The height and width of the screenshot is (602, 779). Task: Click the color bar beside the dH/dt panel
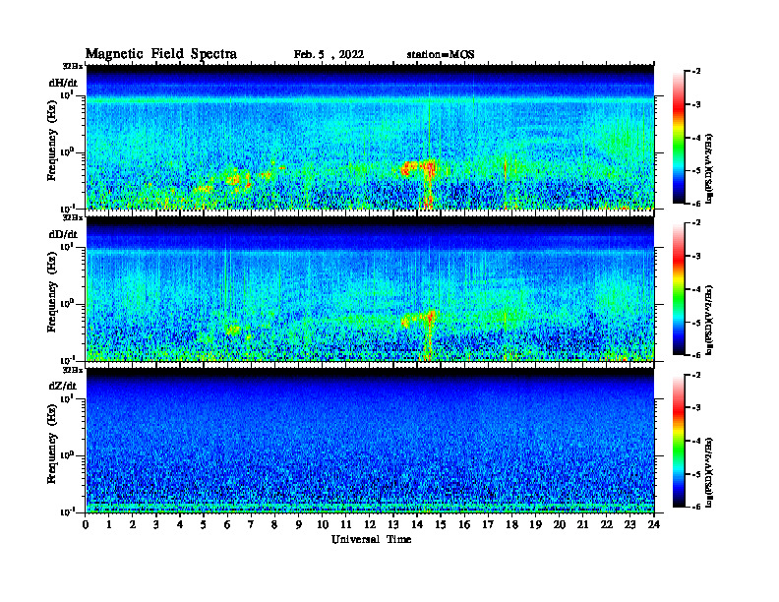coord(679,138)
